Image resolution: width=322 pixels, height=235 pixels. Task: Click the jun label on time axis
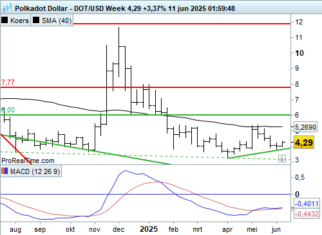tap(276, 229)
